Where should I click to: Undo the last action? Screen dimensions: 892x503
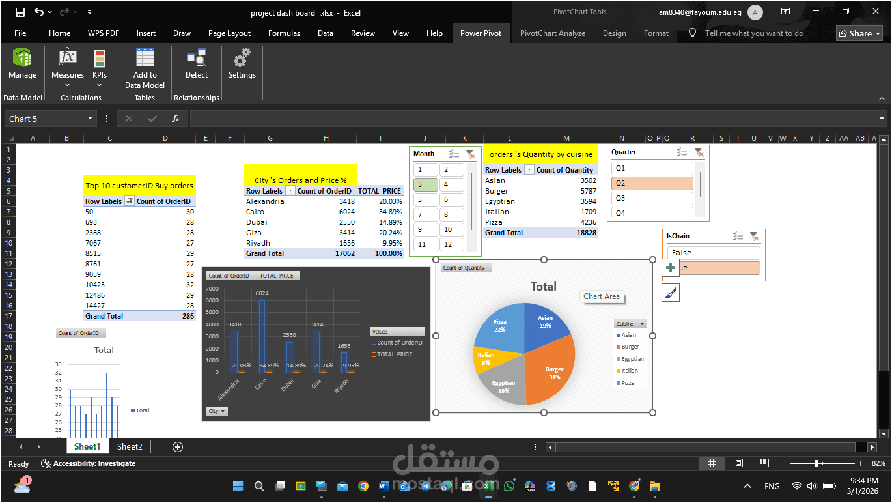(39, 12)
